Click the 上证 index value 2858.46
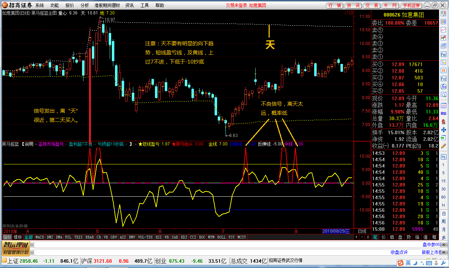Viewport: 452px width, 268px height. point(29,261)
